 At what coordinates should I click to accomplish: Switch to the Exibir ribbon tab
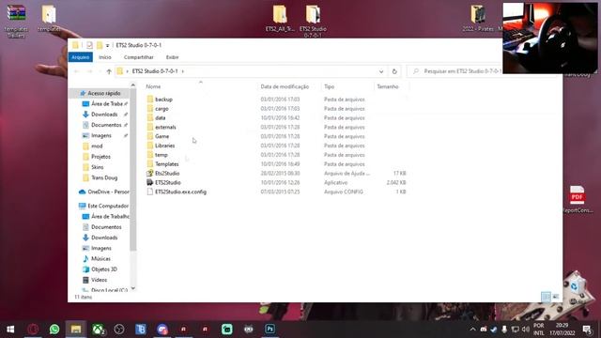172,57
